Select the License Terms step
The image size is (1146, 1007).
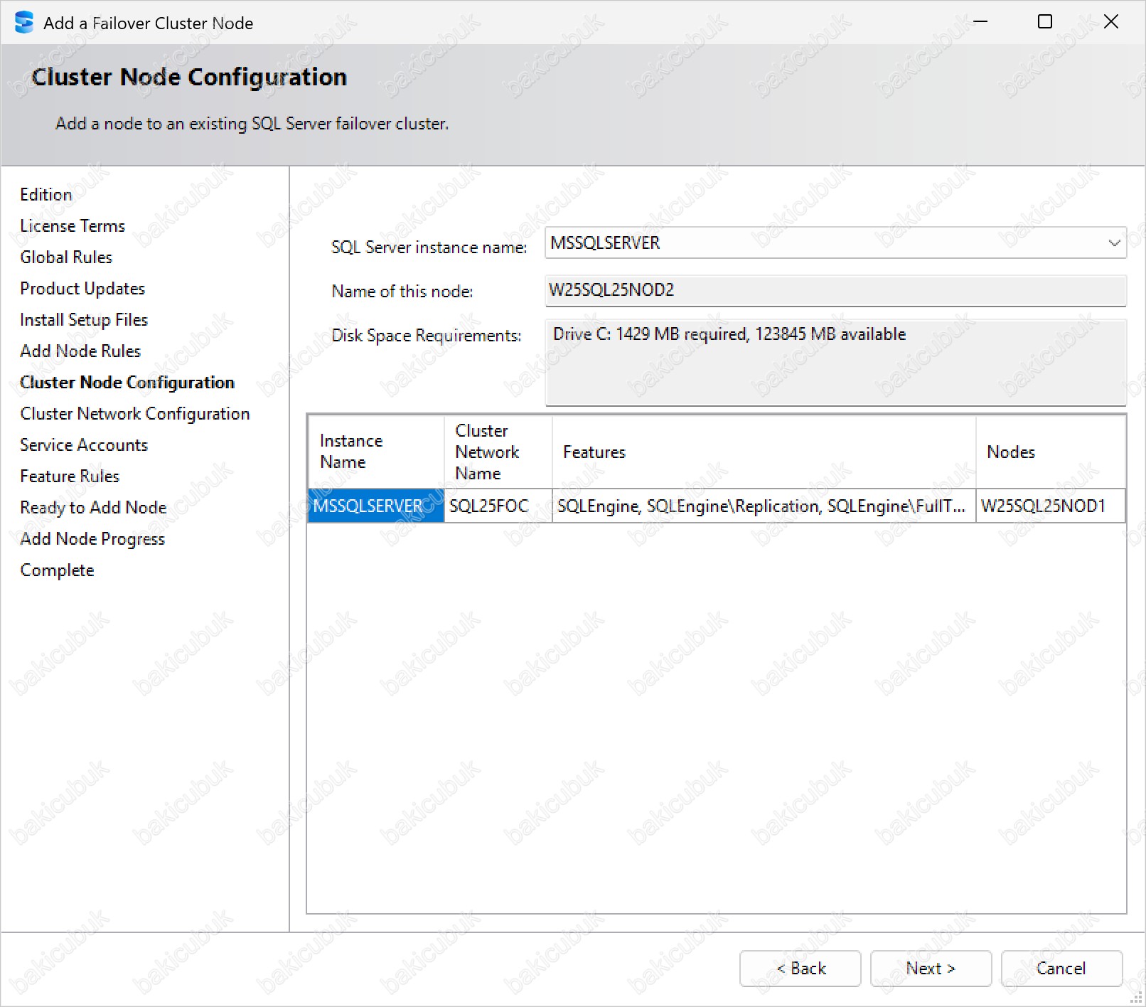click(x=73, y=226)
